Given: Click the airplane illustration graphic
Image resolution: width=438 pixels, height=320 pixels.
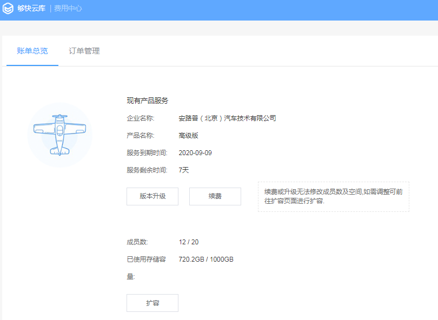Looking at the screenshot, I should 59,135.
